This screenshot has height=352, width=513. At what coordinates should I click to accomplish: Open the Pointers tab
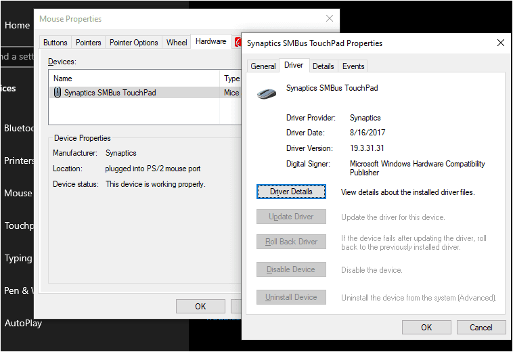point(89,43)
